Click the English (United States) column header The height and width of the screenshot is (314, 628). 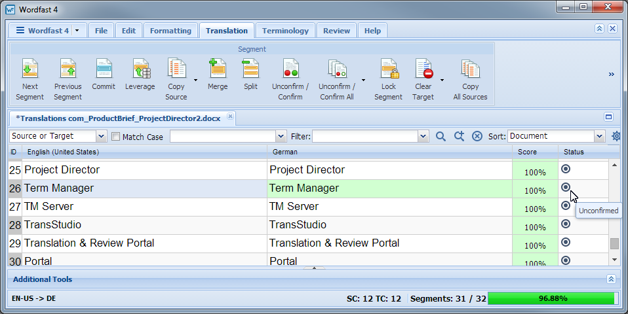(144, 152)
